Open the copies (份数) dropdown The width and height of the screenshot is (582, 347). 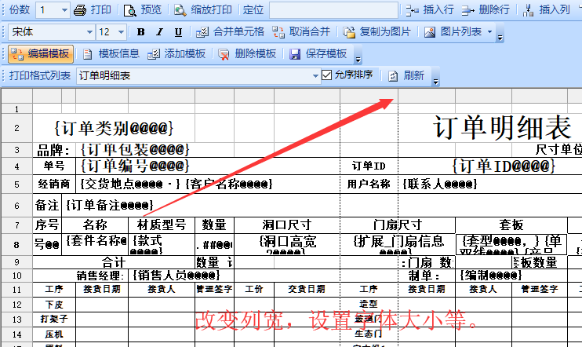[x=63, y=10]
